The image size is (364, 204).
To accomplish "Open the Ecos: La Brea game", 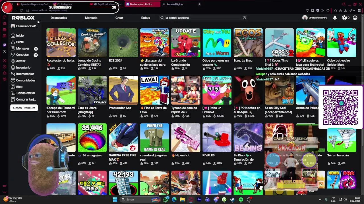I will pyautogui.click(x=248, y=43).
